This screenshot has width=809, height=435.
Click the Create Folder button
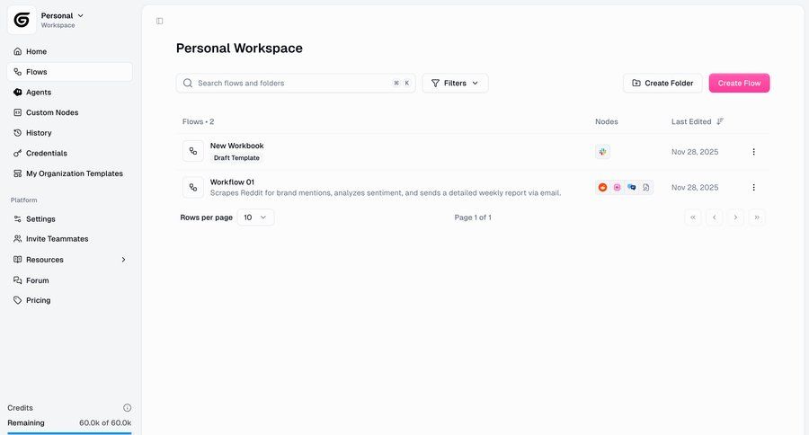pyautogui.click(x=662, y=83)
